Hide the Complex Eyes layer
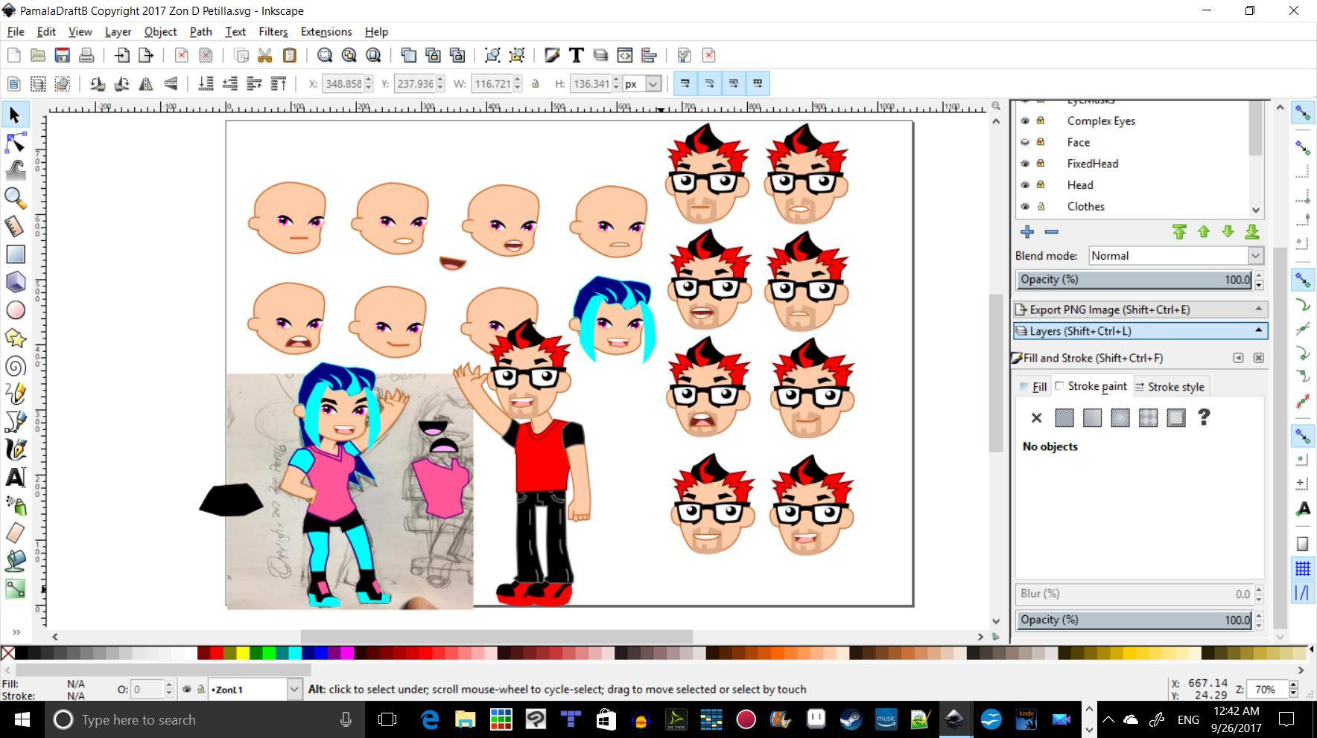The height and width of the screenshot is (738, 1317). [1025, 121]
